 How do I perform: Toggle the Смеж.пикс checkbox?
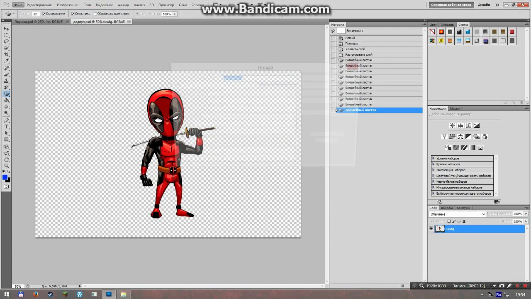(x=73, y=14)
